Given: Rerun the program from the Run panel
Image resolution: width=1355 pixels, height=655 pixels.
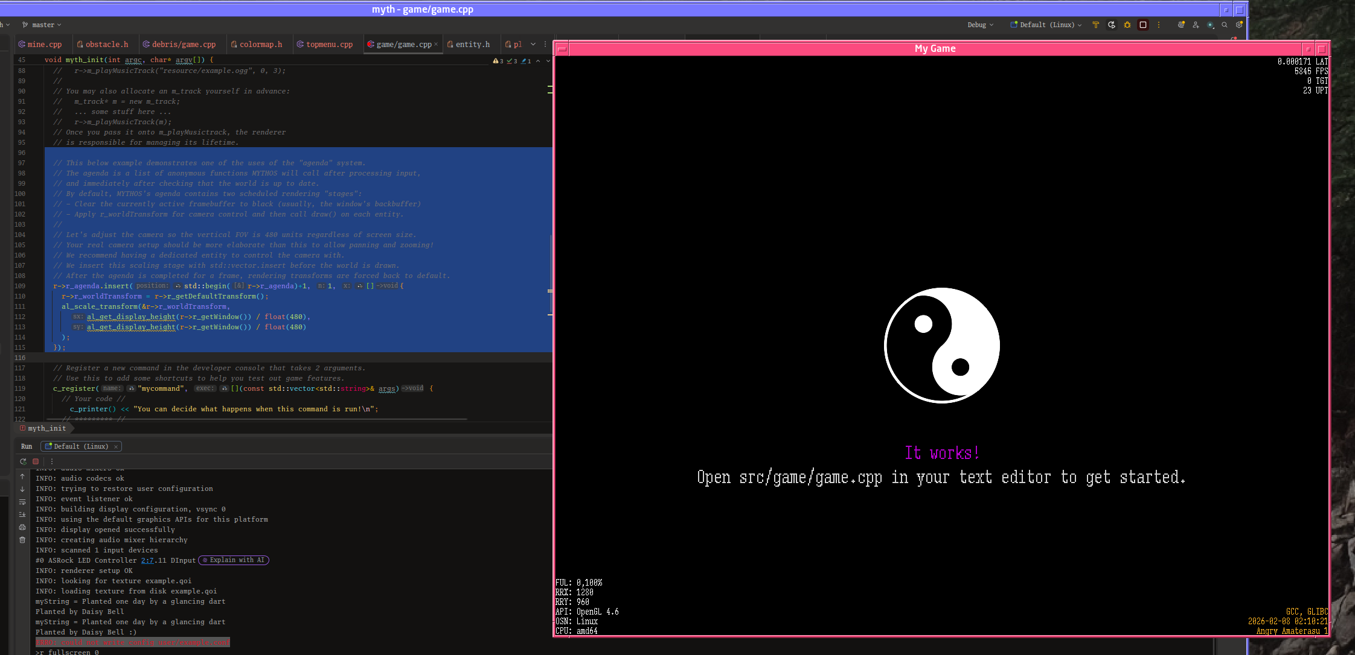Looking at the screenshot, I should (x=23, y=461).
